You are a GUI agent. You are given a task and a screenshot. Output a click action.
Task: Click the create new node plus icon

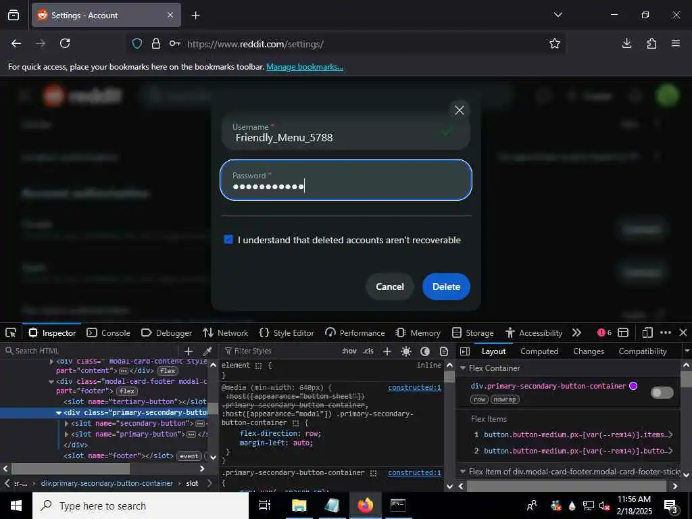click(x=189, y=351)
